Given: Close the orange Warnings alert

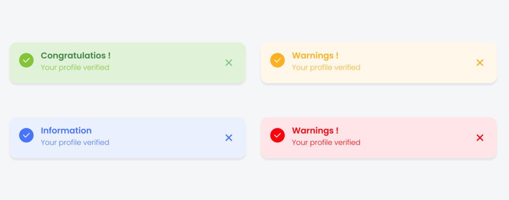Looking at the screenshot, I should pyautogui.click(x=480, y=63).
